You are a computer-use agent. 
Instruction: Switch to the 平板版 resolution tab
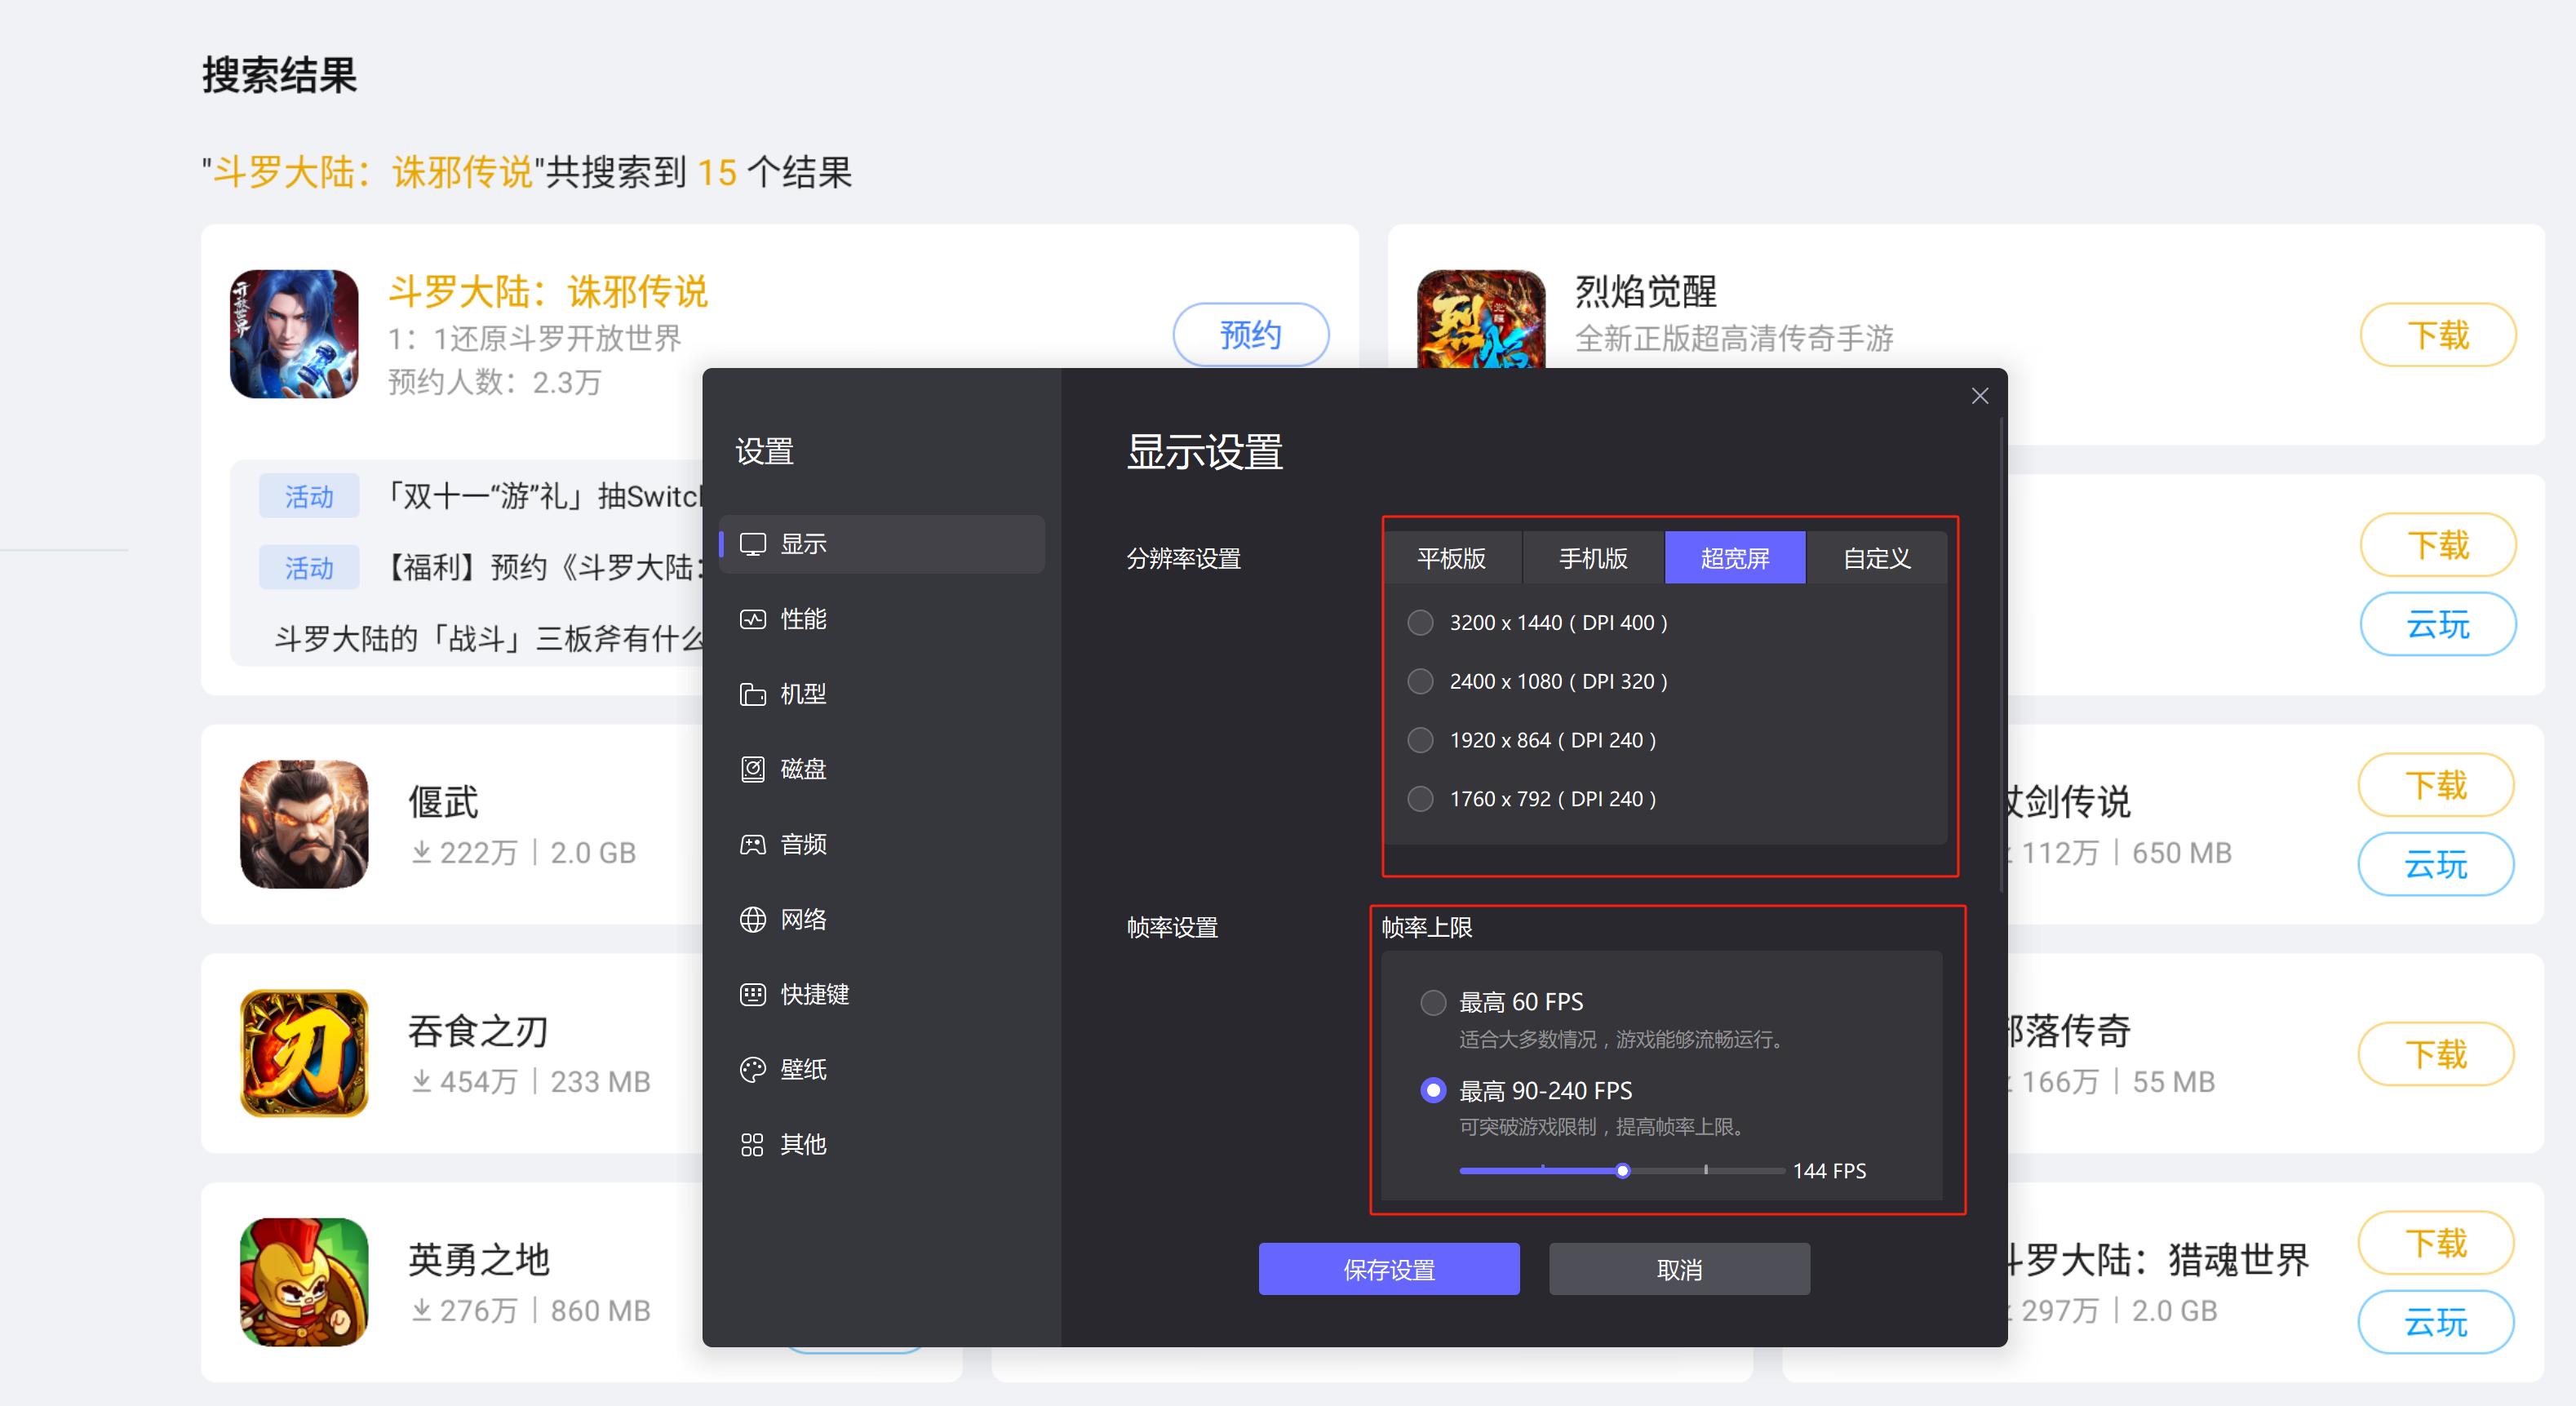(1451, 558)
